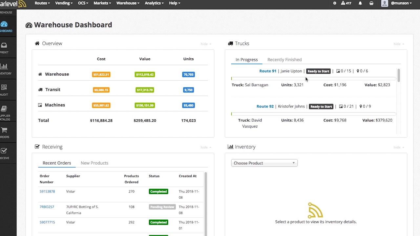The width and height of the screenshot is (420, 236).
Task: Collapse the Overview panel with hide
Action: point(206,44)
